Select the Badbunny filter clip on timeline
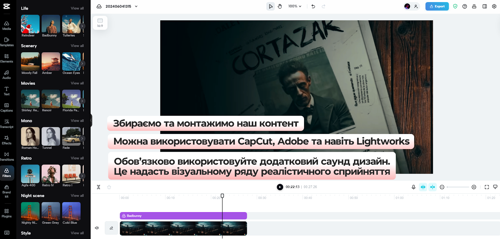This screenshot has height=239, width=500. (183, 216)
